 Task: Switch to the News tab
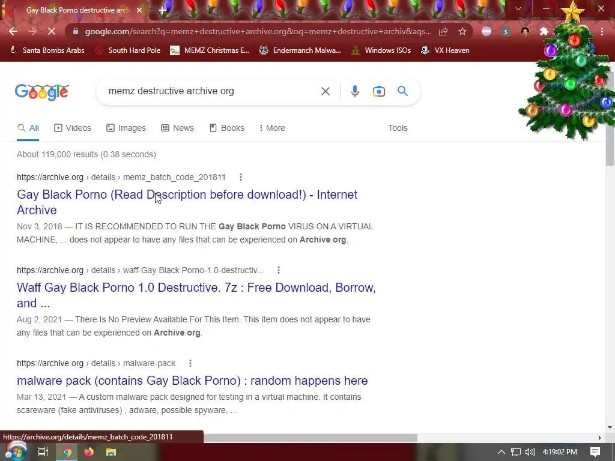177,128
